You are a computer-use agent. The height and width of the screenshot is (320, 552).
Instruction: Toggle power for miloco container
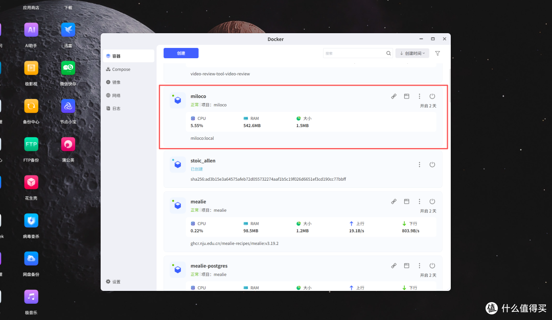point(432,96)
